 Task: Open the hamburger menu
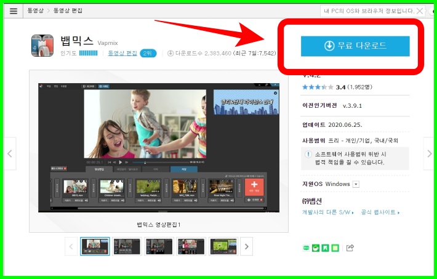(13, 11)
